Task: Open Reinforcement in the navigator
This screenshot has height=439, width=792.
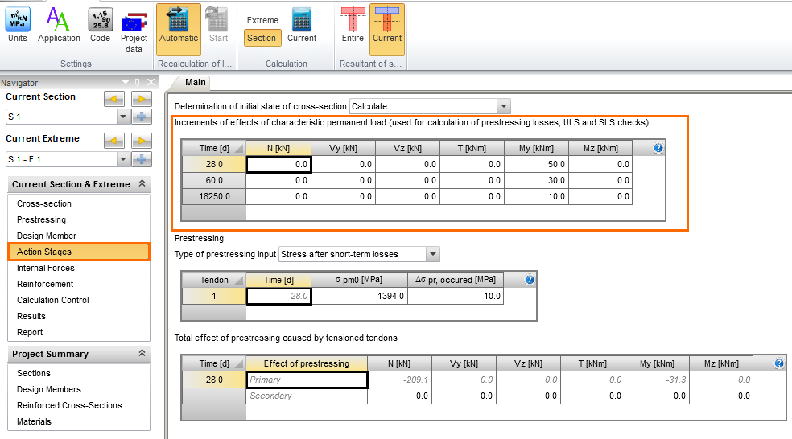Action: point(45,284)
